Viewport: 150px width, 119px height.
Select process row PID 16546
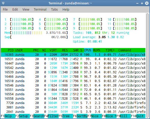[x=73, y=85]
